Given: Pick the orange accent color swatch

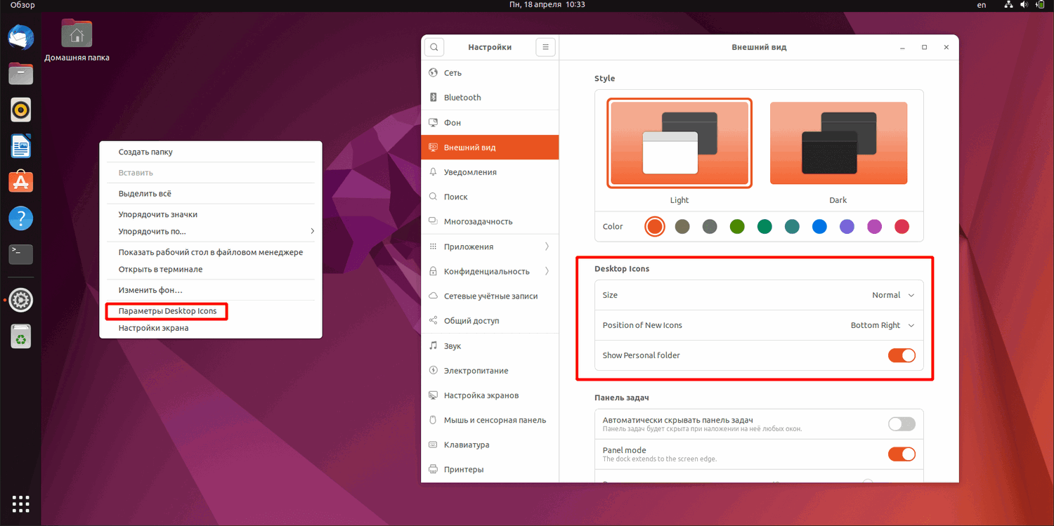Looking at the screenshot, I should [x=655, y=226].
